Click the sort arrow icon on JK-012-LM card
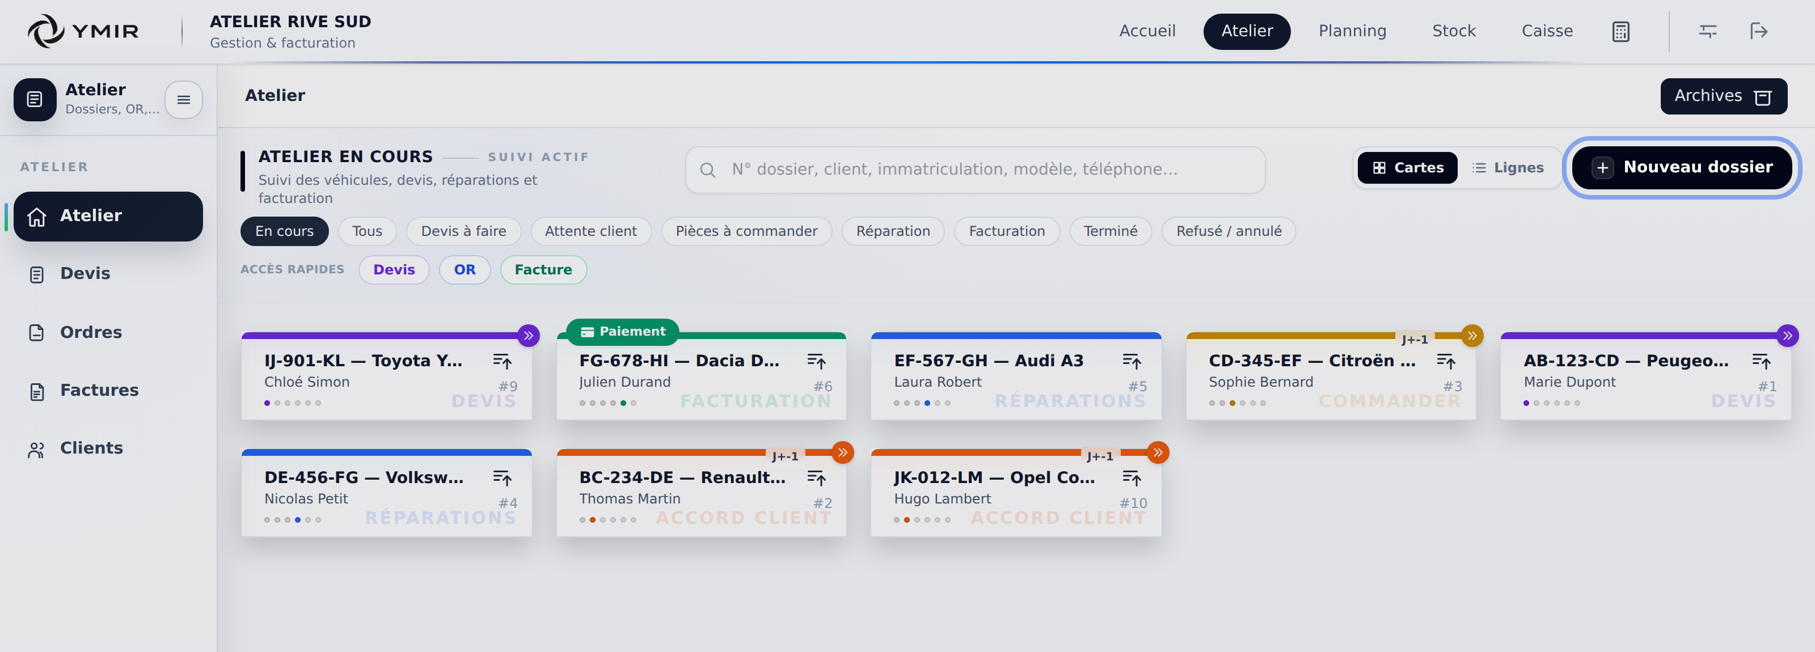The height and width of the screenshot is (652, 1815). pyautogui.click(x=1132, y=478)
